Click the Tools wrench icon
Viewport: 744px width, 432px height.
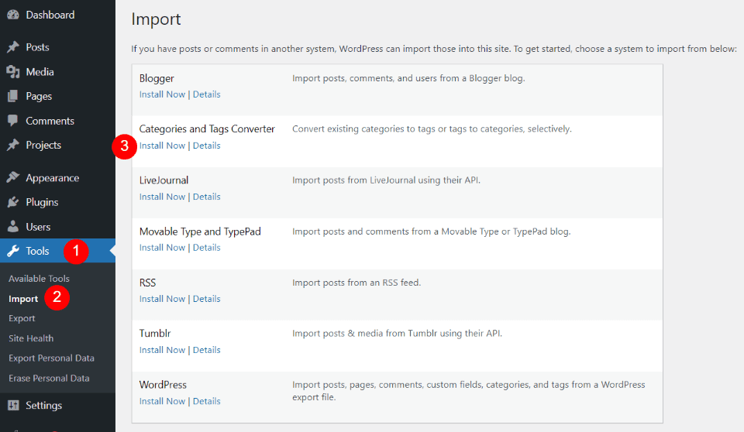point(13,251)
